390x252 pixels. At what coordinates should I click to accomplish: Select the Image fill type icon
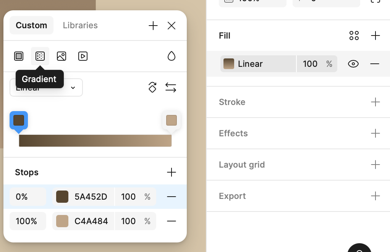(x=61, y=56)
